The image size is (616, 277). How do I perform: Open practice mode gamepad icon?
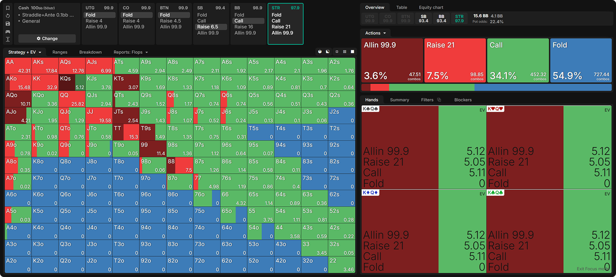click(x=8, y=32)
